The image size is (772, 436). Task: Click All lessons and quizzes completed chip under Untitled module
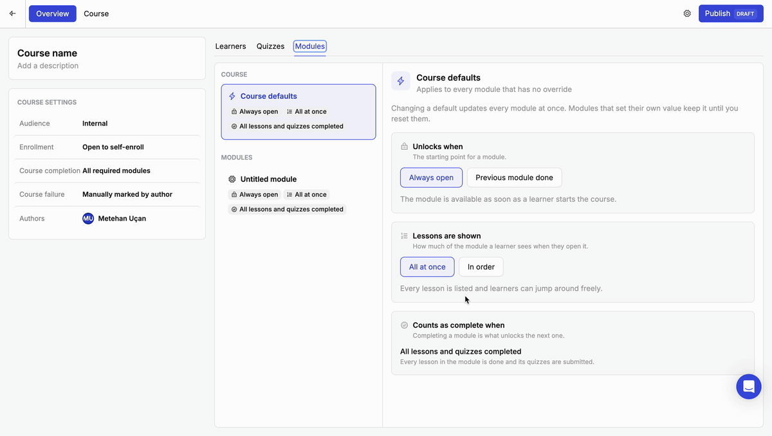click(288, 210)
